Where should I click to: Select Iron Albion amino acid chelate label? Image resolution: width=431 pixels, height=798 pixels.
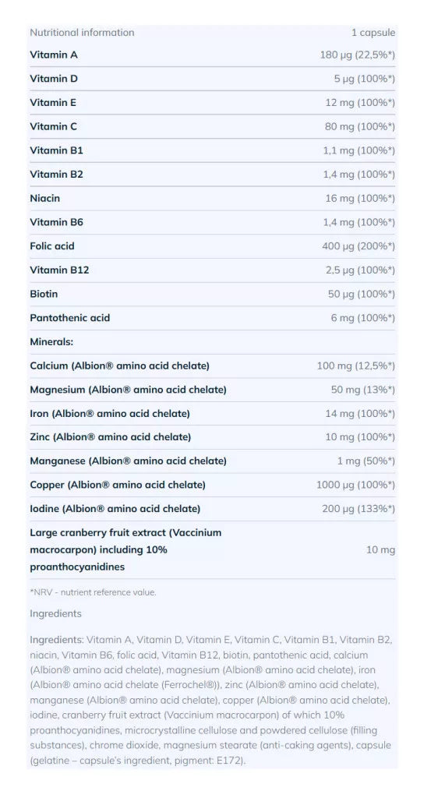tap(109, 414)
